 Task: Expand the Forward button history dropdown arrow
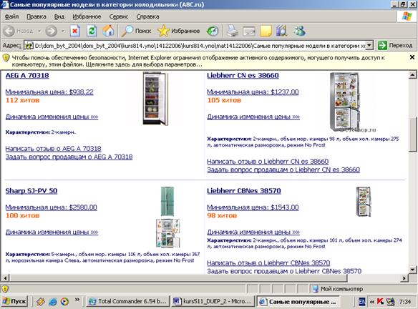click(x=63, y=31)
